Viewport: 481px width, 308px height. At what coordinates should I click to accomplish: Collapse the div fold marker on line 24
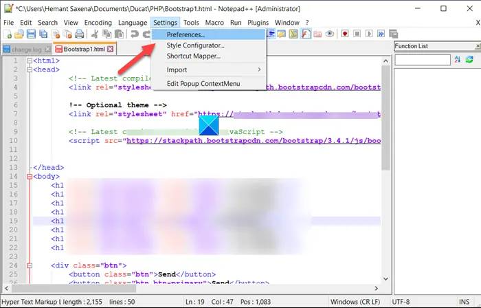pos(30,265)
